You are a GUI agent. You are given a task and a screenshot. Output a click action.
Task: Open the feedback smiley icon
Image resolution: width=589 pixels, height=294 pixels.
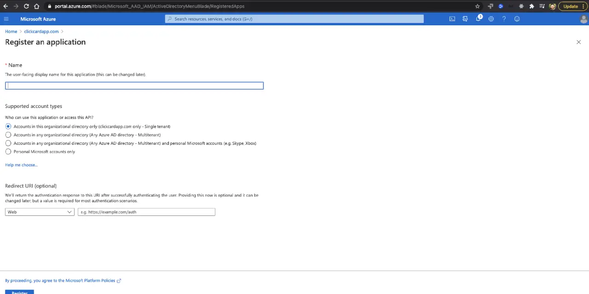pyautogui.click(x=517, y=19)
